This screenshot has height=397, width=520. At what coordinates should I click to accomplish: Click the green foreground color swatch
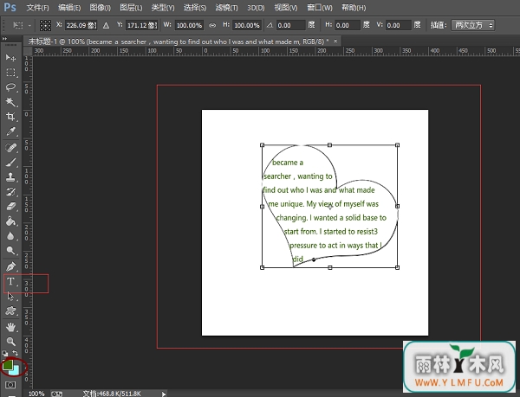(x=7, y=365)
